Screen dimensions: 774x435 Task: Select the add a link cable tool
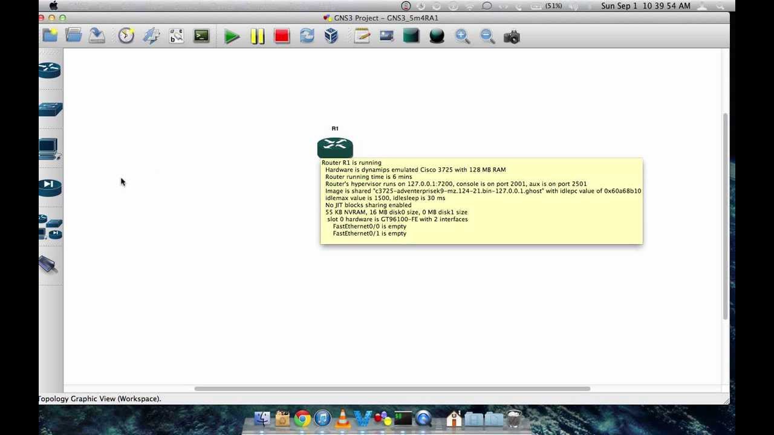[x=48, y=264]
